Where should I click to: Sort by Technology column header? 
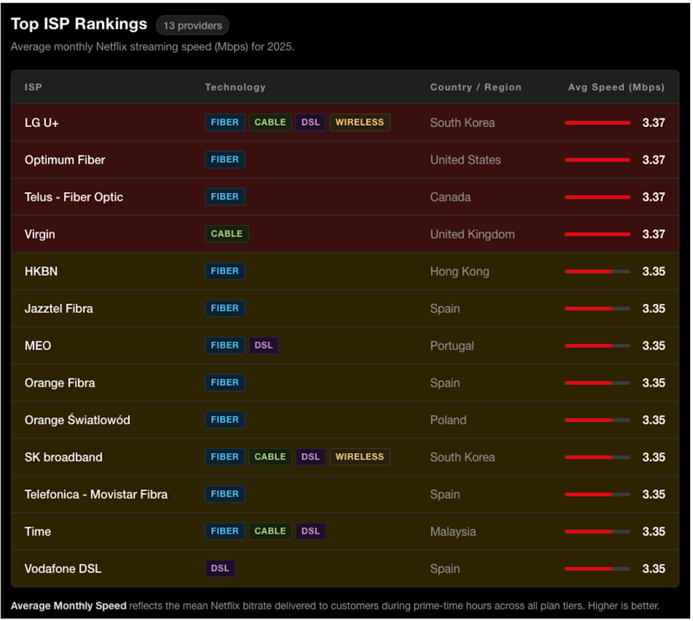click(x=235, y=87)
